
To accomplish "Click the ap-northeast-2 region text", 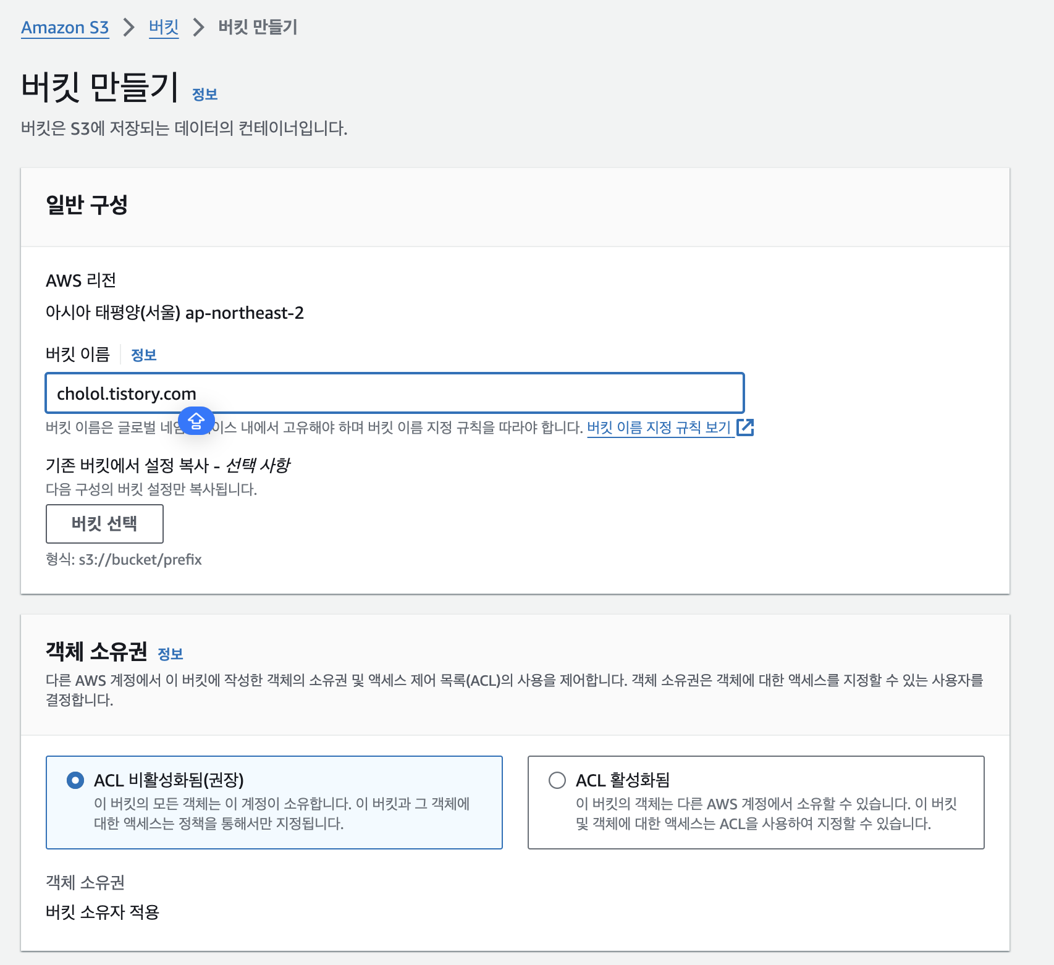I will (245, 313).
